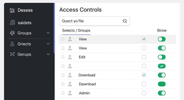Click the sidebar blue scrollbar
The width and height of the screenshot is (184, 100).
[54, 28]
